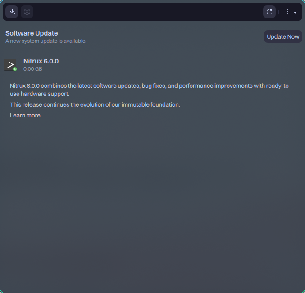Click the separator left of the kebab menu
The width and height of the screenshot is (305, 293).
[x=279, y=12]
